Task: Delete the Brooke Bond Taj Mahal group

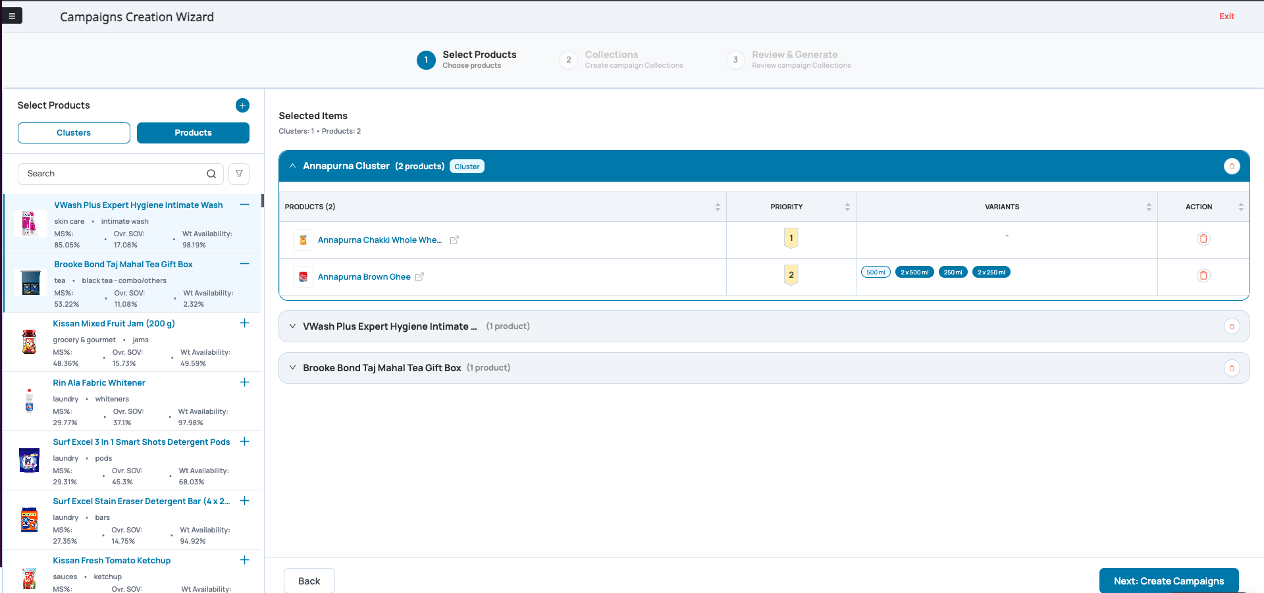Action: tap(1232, 368)
